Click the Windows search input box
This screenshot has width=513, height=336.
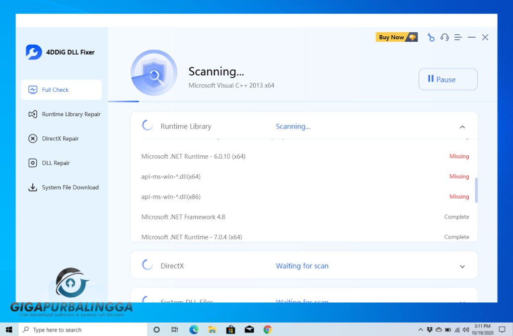pyautogui.click(x=84, y=330)
